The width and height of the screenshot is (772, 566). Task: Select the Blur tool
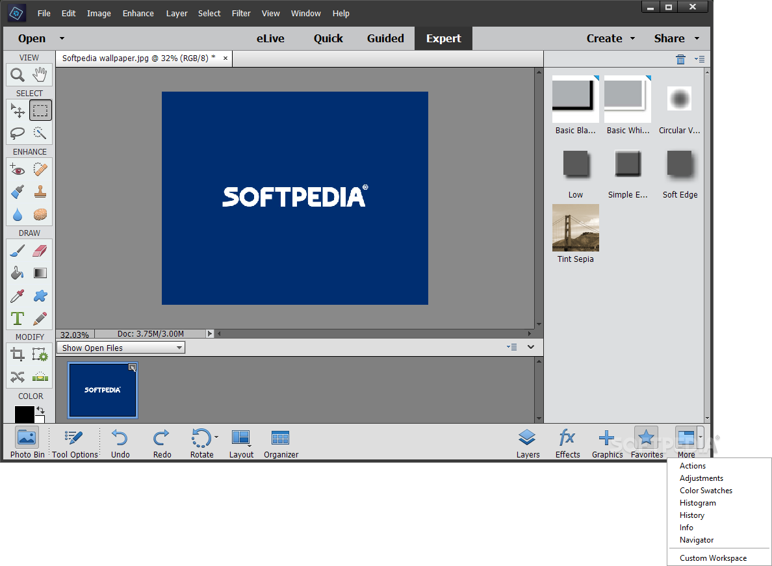18,214
